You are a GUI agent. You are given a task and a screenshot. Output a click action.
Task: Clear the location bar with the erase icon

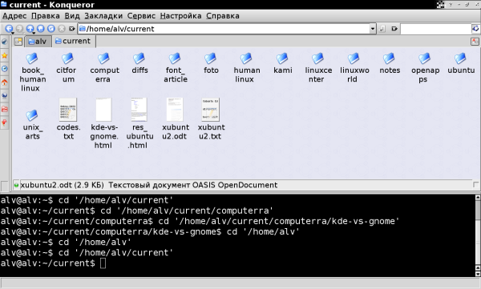point(72,29)
